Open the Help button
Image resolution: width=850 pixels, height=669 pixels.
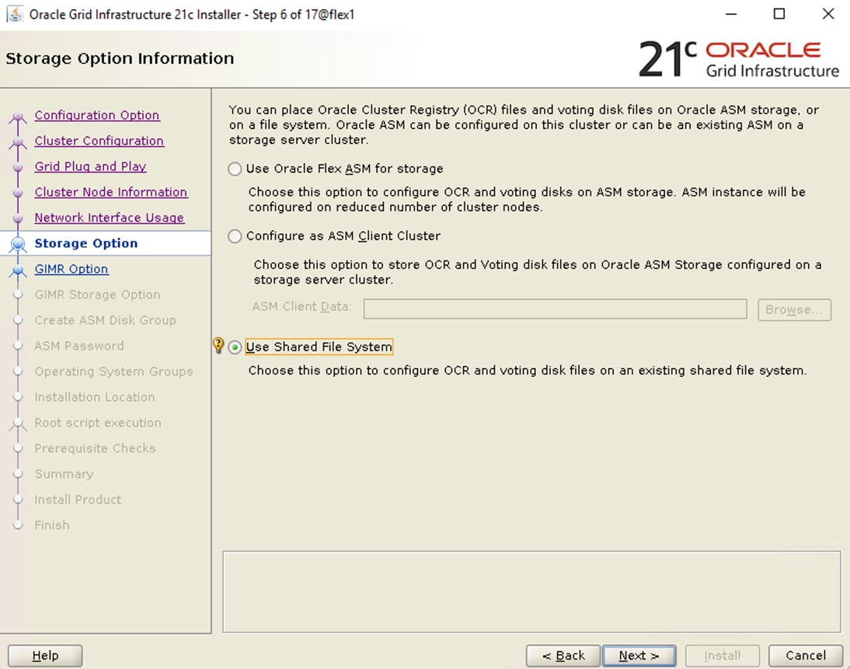tap(45, 656)
